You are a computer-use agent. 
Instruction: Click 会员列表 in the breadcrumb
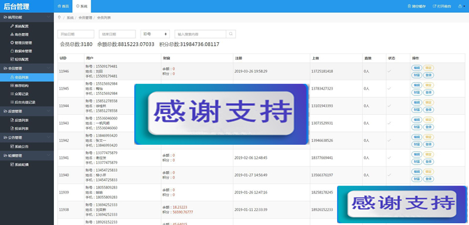(x=104, y=18)
